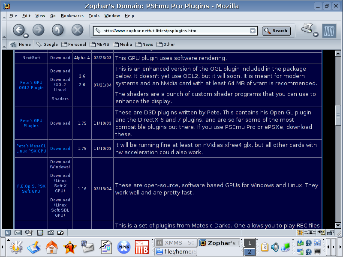Expand the URL bar history dropdown

(x=253, y=31)
